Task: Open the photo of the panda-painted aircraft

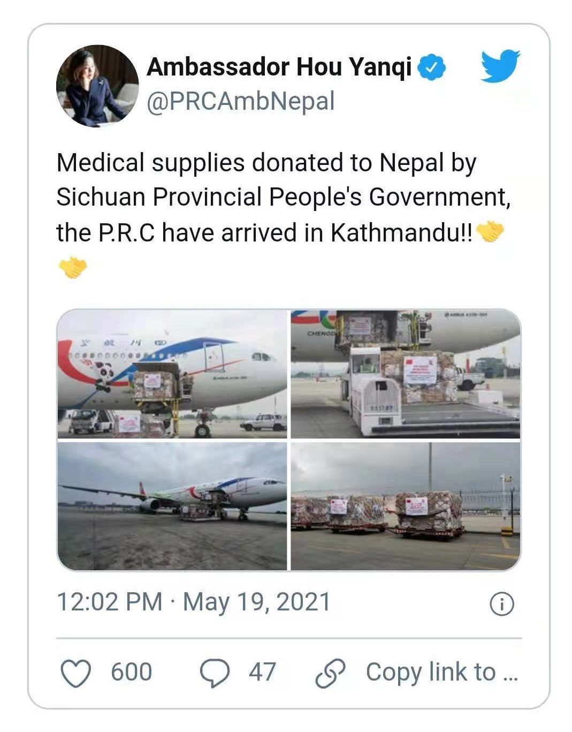Action: click(172, 374)
